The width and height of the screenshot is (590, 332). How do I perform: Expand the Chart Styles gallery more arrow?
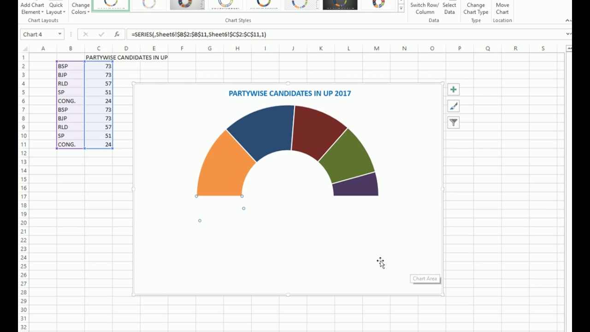(401, 9)
